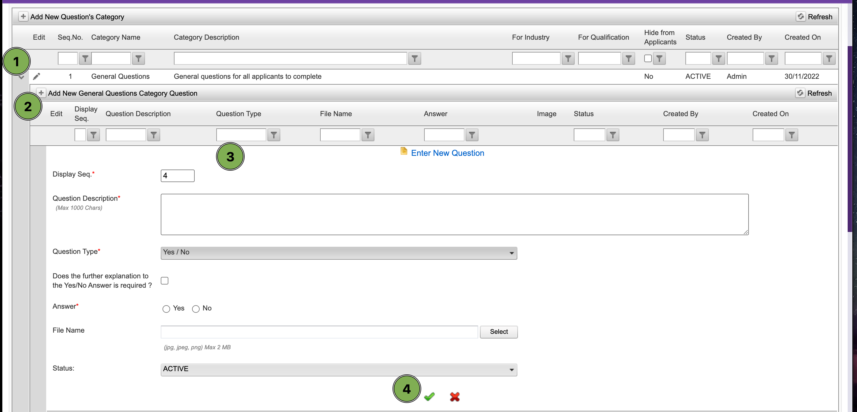857x412 pixels.
Task: Click For Industry filter text box
Action: [536, 58]
